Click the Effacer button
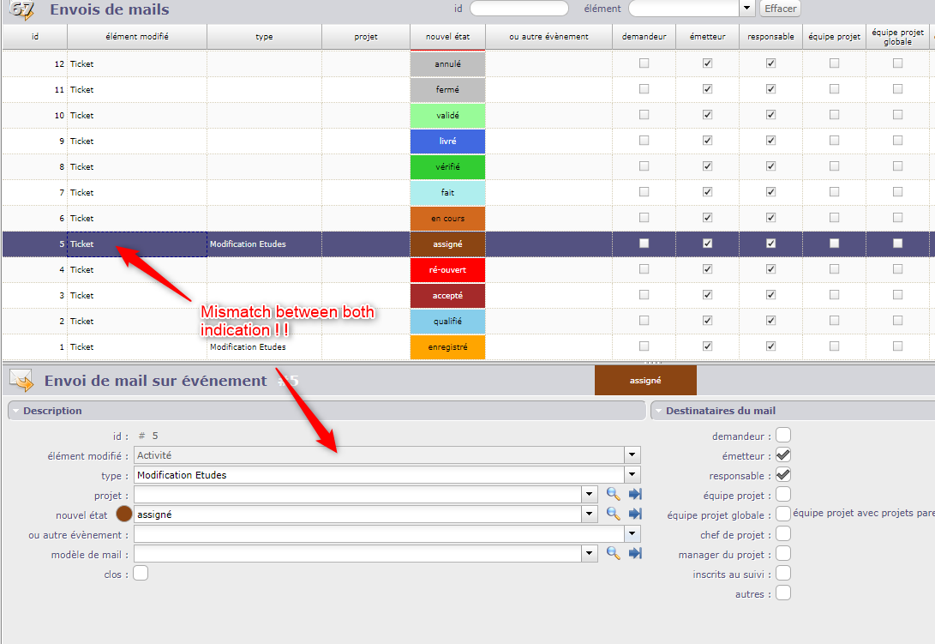Image resolution: width=935 pixels, height=644 pixels. click(x=780, y=9)
